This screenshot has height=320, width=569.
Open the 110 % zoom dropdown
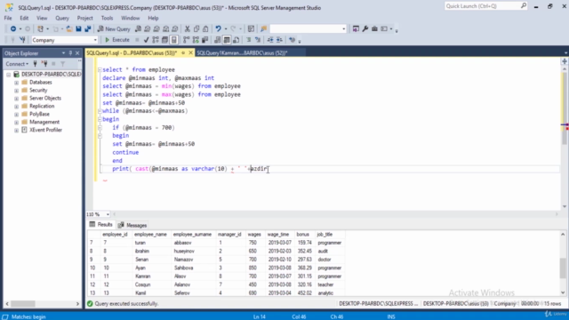point(108,214)
